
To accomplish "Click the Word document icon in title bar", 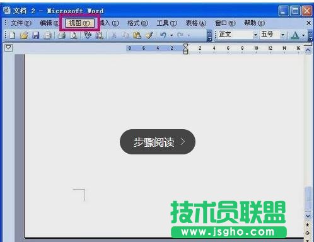I will click(x=7, y=10).
